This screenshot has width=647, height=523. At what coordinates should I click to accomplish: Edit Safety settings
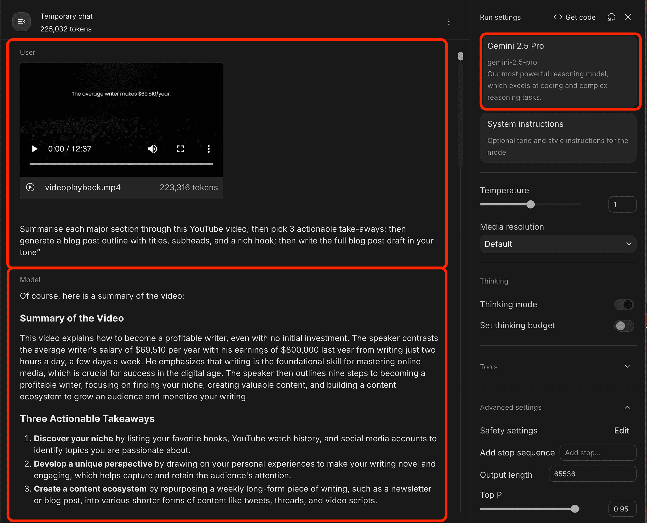click(x=621, y=431)
